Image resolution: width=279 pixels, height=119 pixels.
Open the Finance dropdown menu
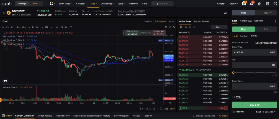pos(133,4)
